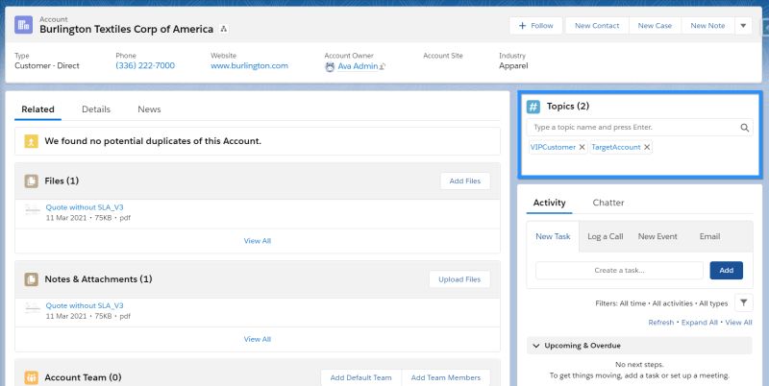The height and width of the screenshot is (386, 769).
Task: Open the more actions dropdown arrow
Action: click(x=743, y=26)
